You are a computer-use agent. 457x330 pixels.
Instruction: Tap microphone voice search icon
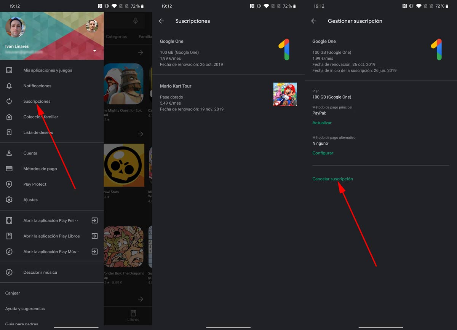point(135,21)
